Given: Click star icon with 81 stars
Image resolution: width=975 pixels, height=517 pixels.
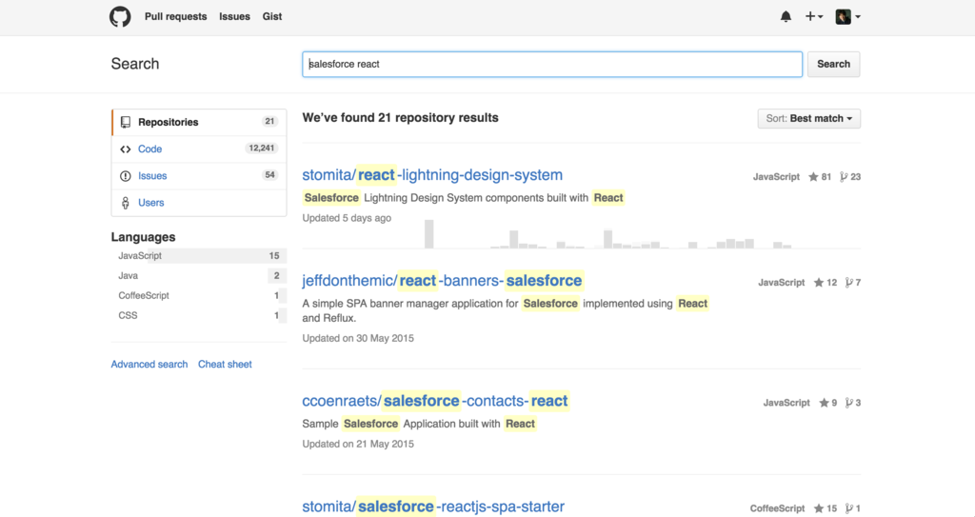Looking at the screenshot, I should pos(813,177).
